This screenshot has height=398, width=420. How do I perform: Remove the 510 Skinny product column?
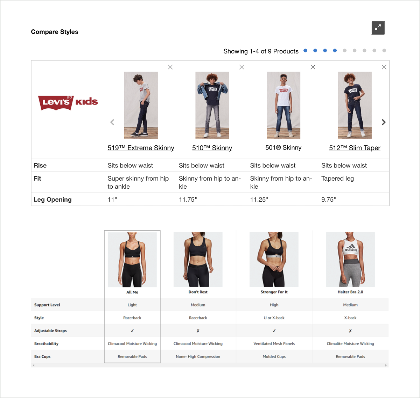click(x=241, y=67)
